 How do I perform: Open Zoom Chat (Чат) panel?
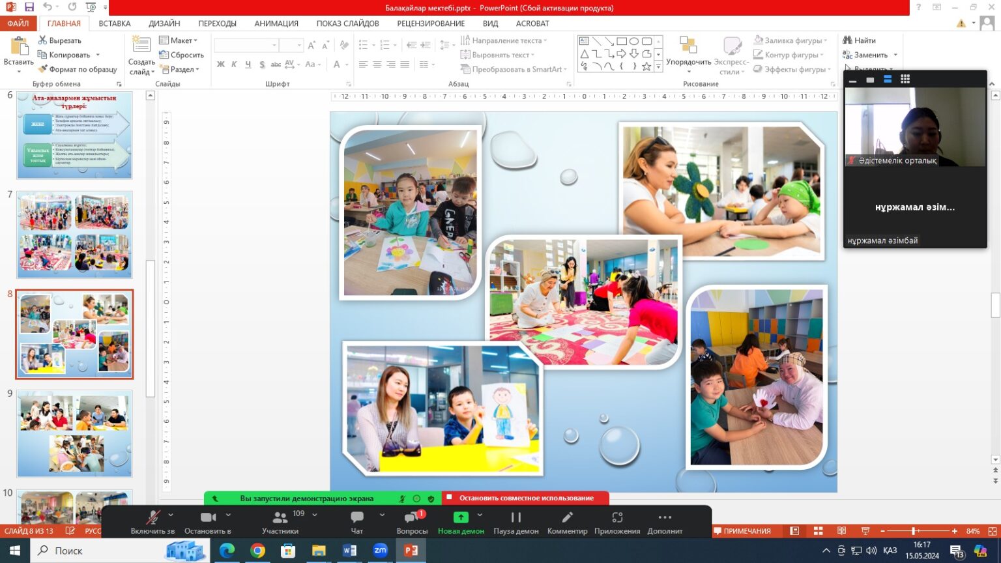click(356, 517)
